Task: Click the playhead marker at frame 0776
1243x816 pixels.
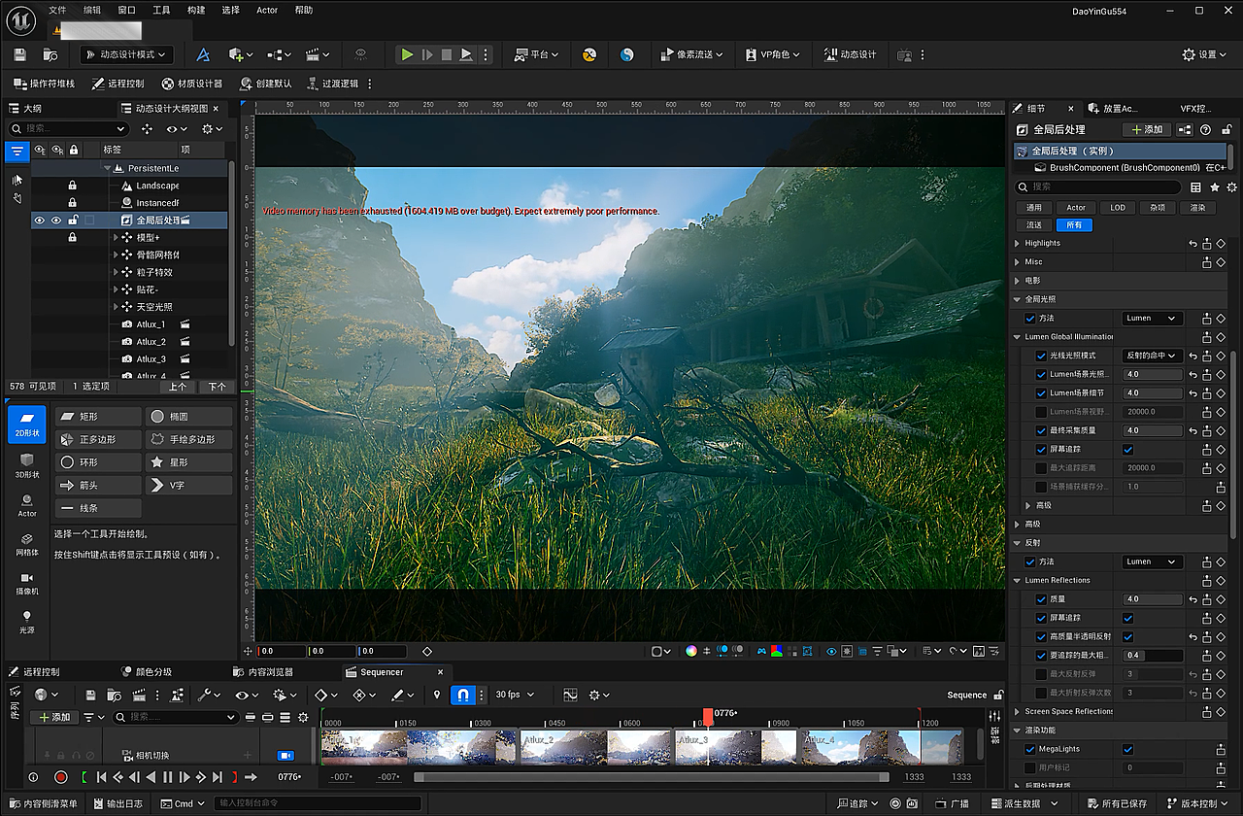Action: [x=708, y=716]
